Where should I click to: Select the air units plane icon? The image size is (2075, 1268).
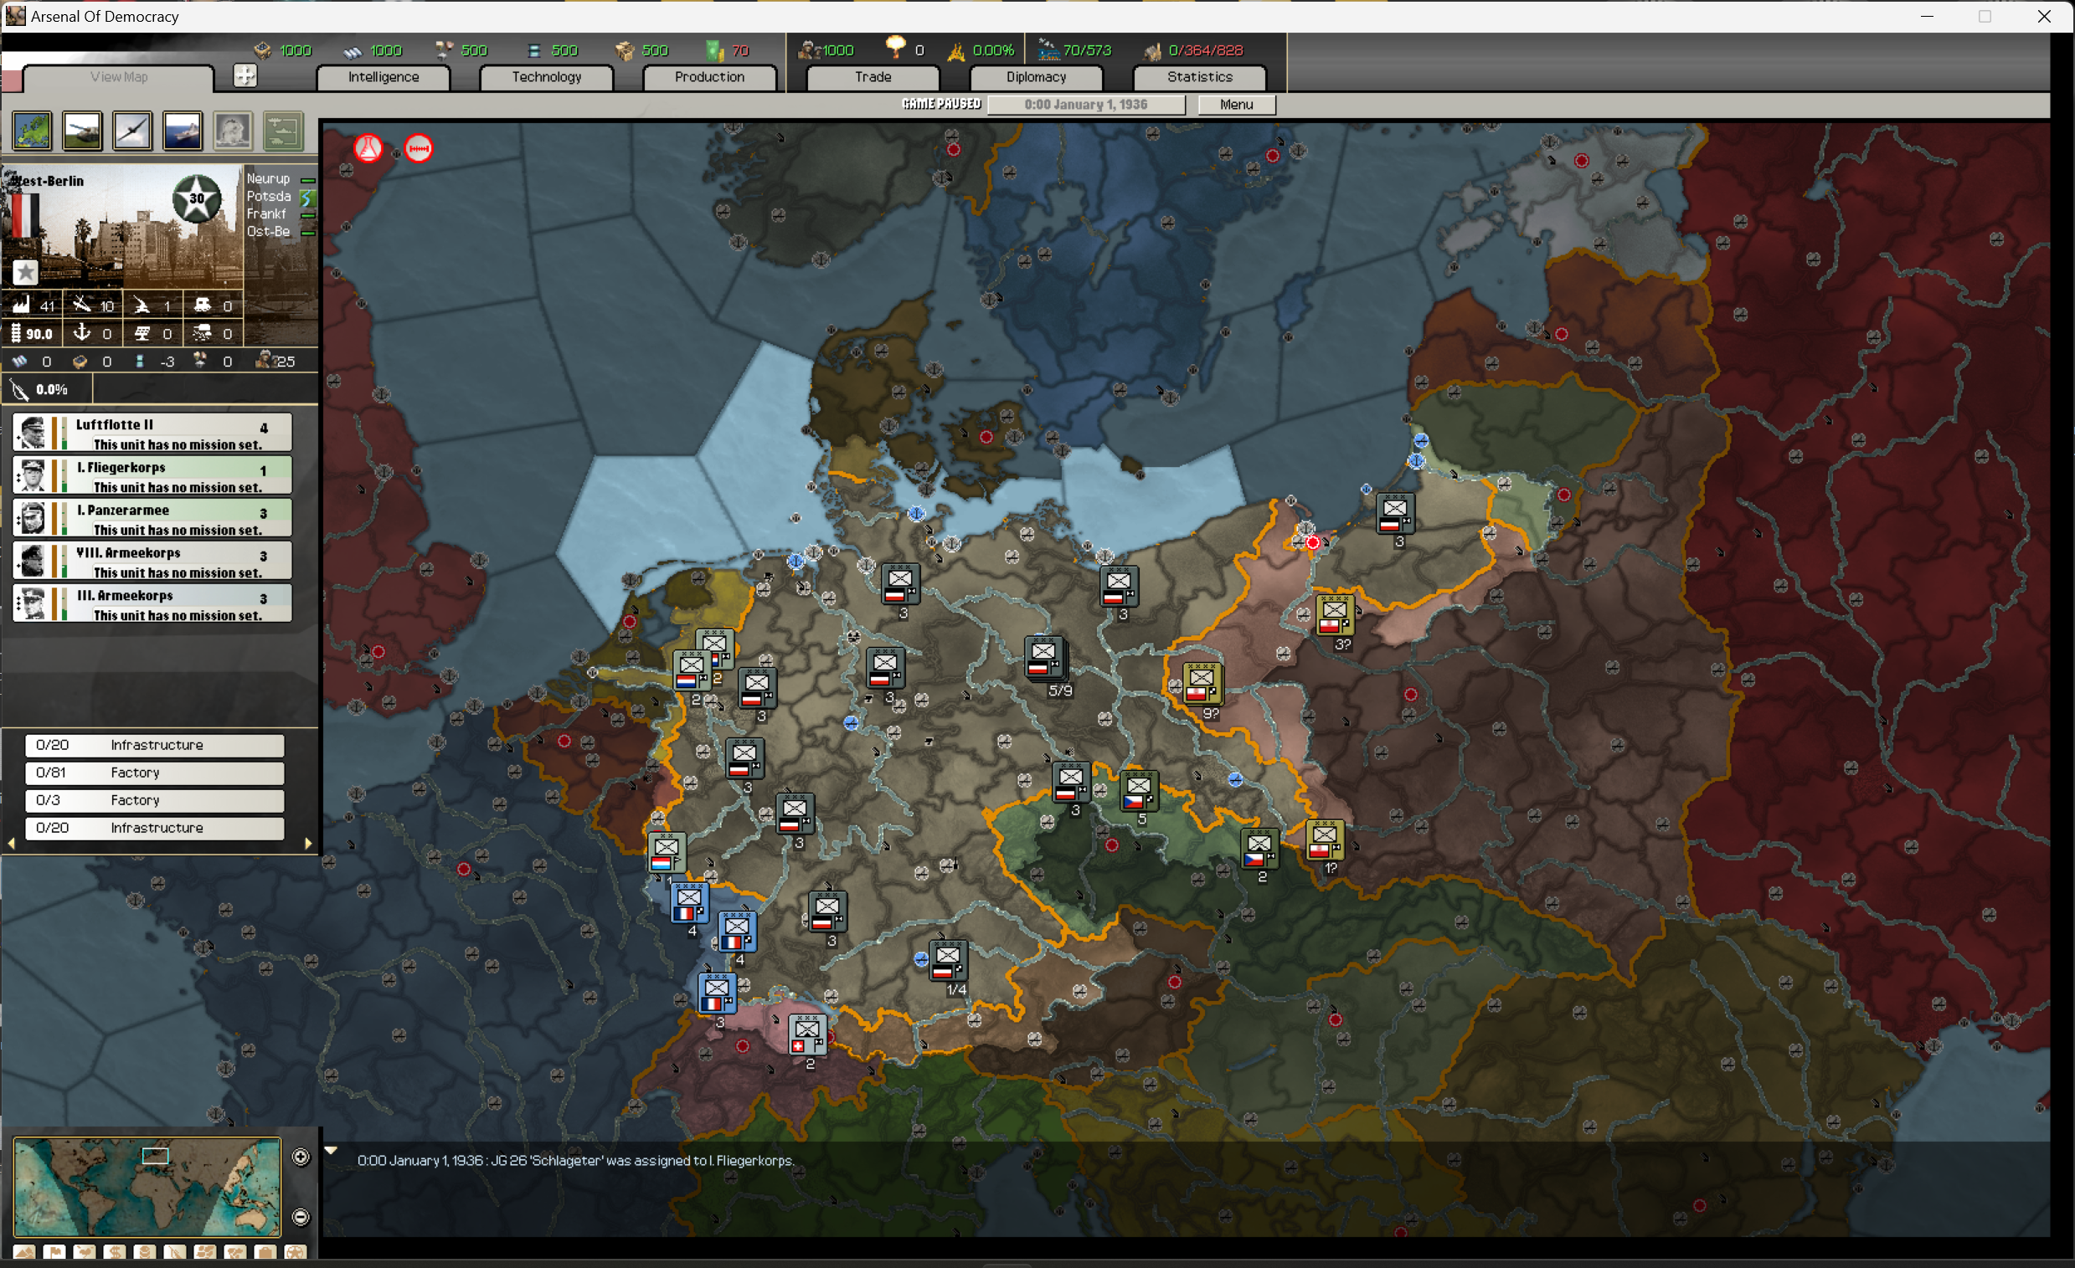[133, 131]
